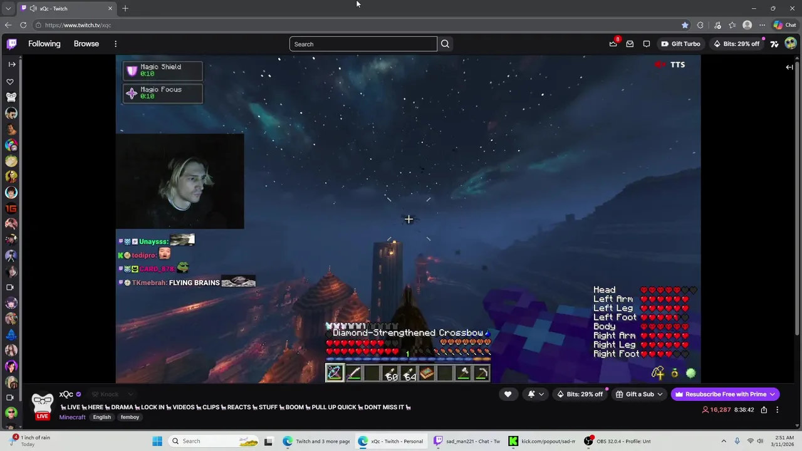802x451 pixels.
Task: Open the browser media control icon
Action: pyautogui.click(x=717, y=25)
